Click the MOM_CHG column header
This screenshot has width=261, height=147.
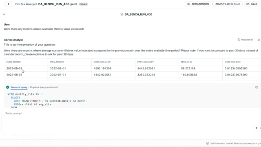pos(186,62)
